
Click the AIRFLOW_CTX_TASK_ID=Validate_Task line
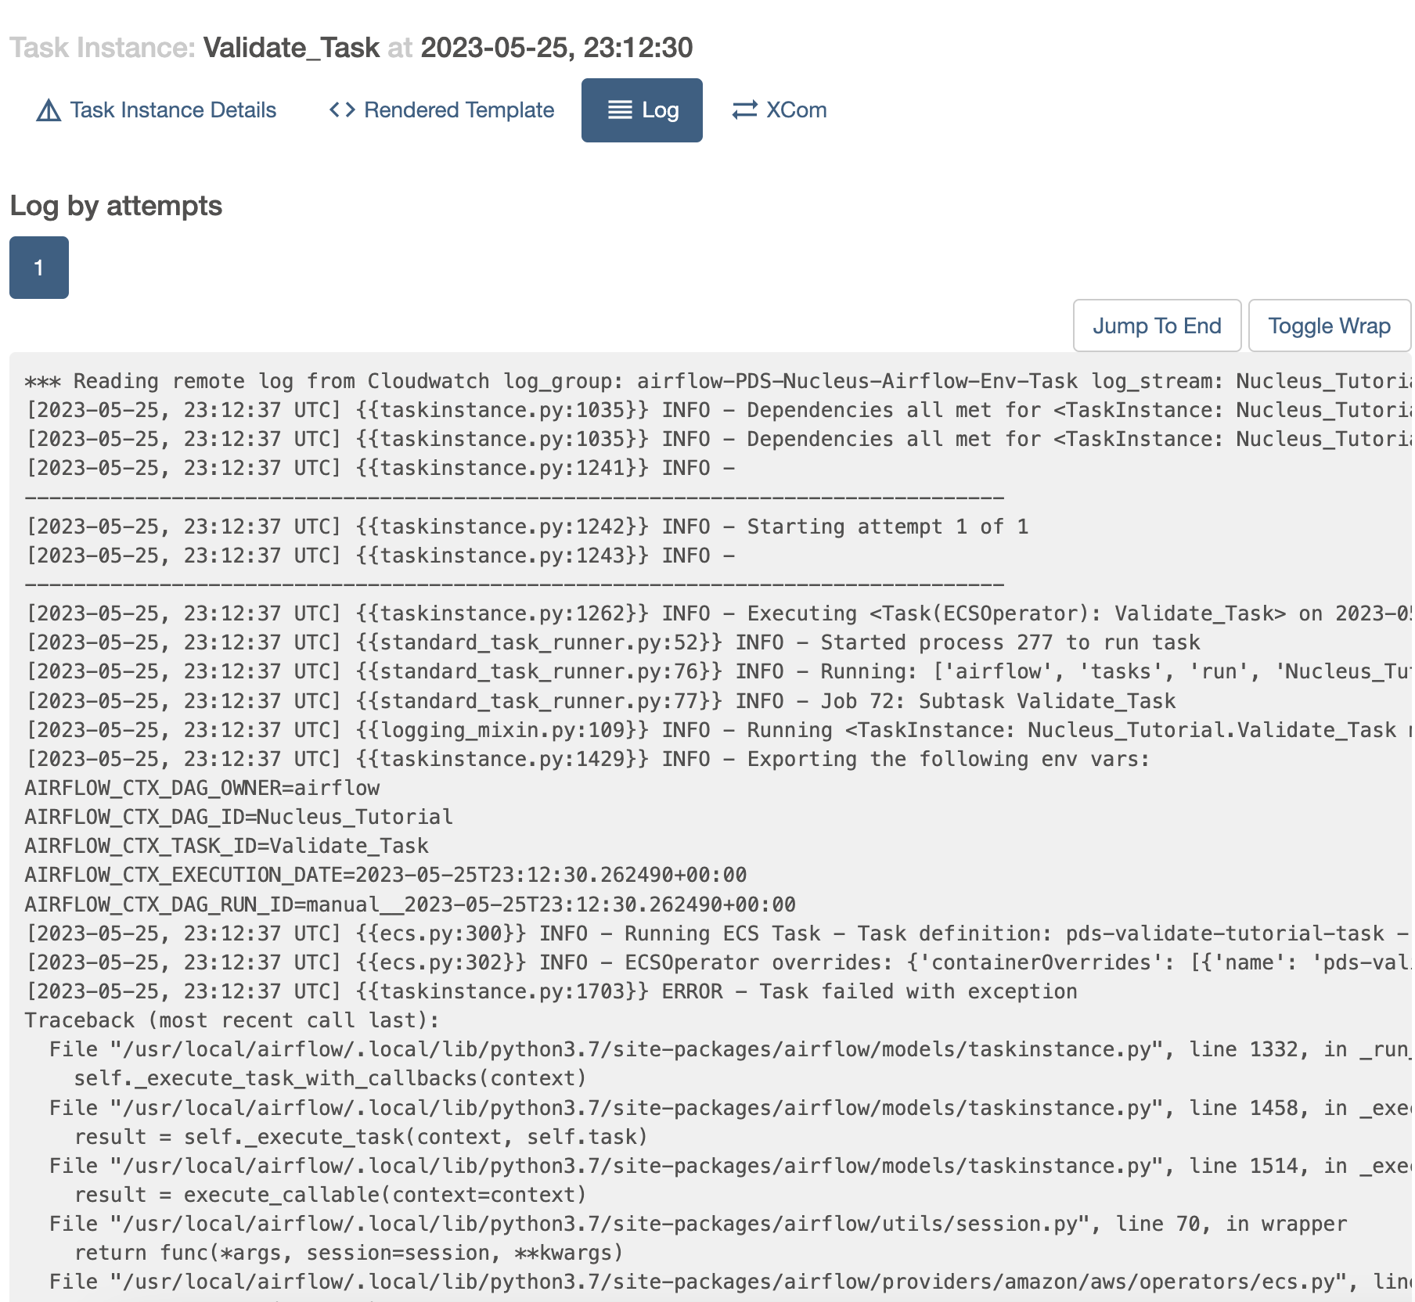click(x=227, y=846)
